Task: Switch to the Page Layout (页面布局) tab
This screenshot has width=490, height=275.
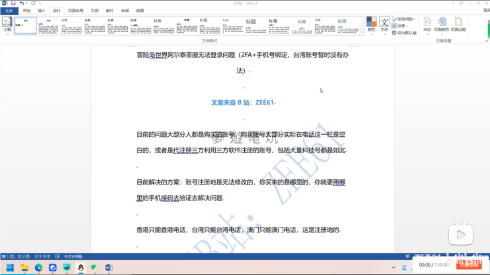Action: coord(76,11)
